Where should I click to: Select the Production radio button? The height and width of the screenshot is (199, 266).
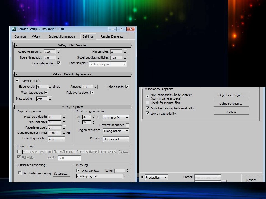(142, 177)
